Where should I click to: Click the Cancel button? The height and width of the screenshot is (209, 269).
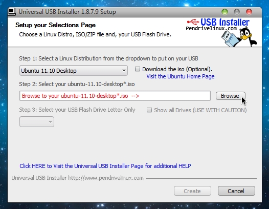coord(236,191)
